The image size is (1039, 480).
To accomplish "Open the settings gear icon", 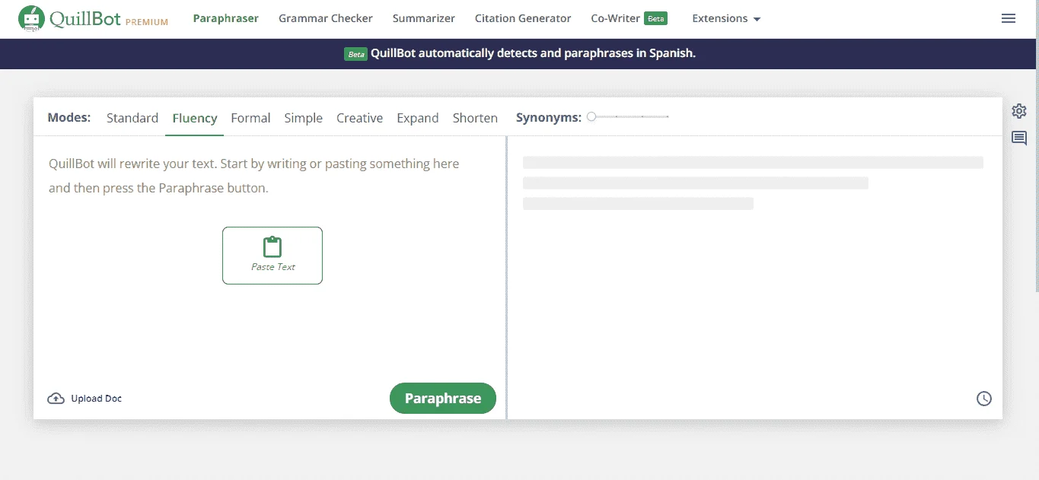I will point(1019,111).
